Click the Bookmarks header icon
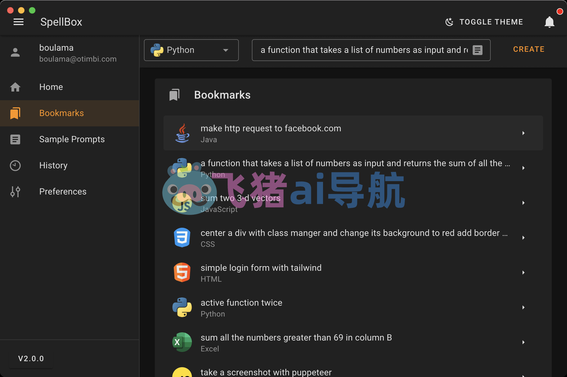Viewport: 567px width, 377px height. 174,95
